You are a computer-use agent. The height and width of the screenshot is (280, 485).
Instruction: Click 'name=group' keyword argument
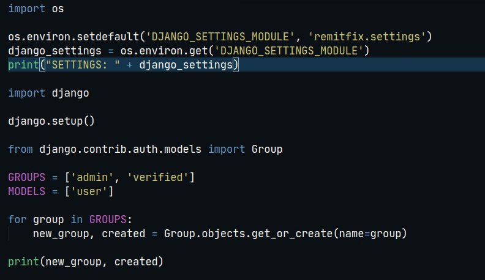(370, 234)
